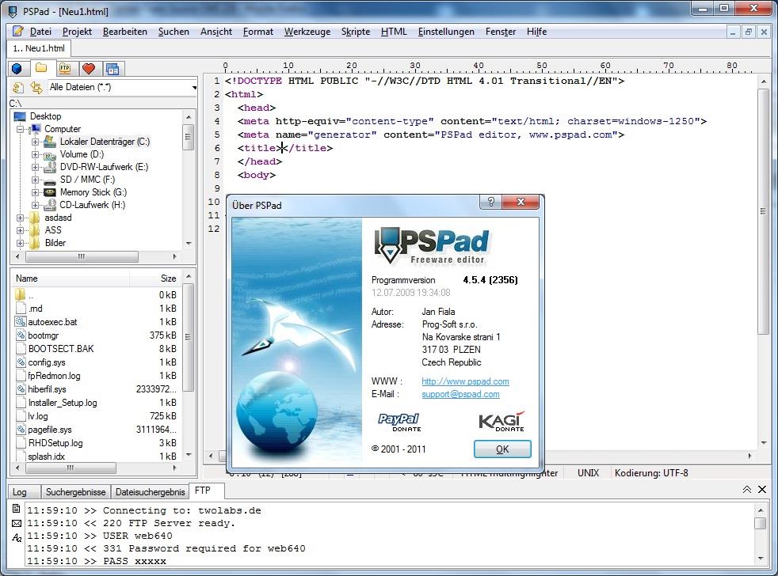778x576 pixels.
Task: Expand Lokaler Datenträger (C:) node
Action: pos(35,142)
